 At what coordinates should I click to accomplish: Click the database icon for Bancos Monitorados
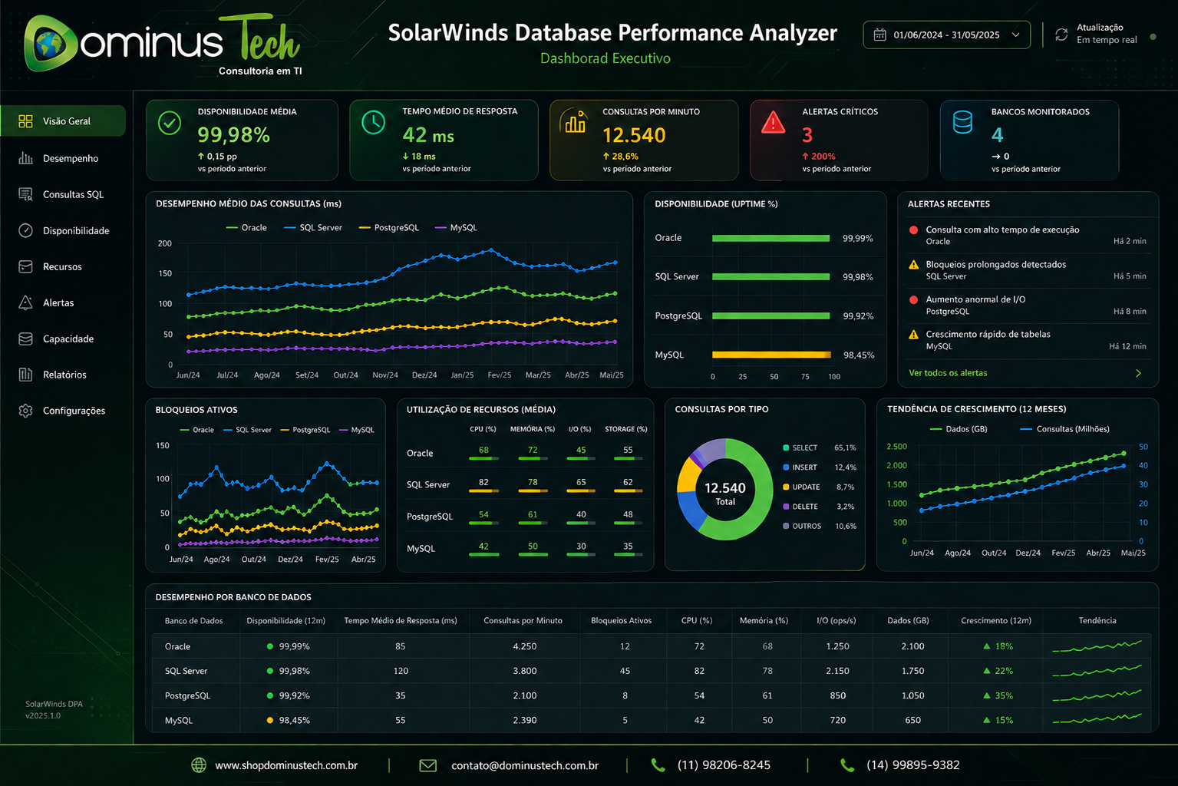(x=962, y=122)
